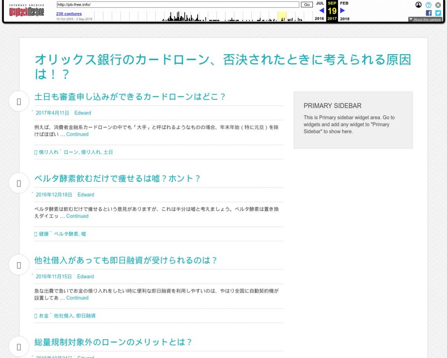Open the お金 category link

click(44, 316)
